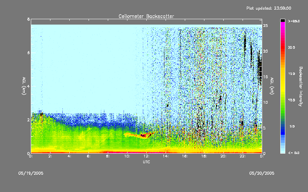Click the end date 05/20/2005
This screenshot has width=308, height=192.
tap(262, 173)
